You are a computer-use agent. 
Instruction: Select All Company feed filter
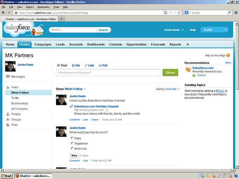pos(19,109)
